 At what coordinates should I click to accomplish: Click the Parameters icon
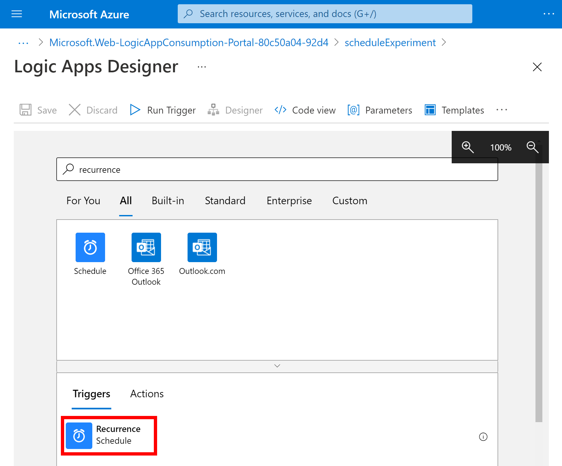coord(353,110)
